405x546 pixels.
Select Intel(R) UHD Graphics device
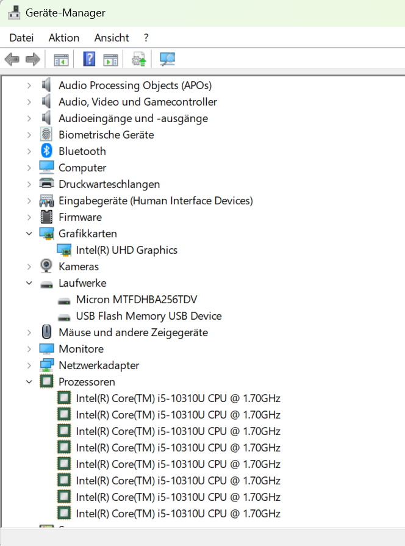click(x=127, y=250)
